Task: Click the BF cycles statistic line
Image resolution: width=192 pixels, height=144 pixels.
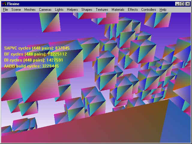Action: (x=35, y=54)
